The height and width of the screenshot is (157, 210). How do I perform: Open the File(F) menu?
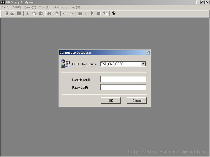5,8
